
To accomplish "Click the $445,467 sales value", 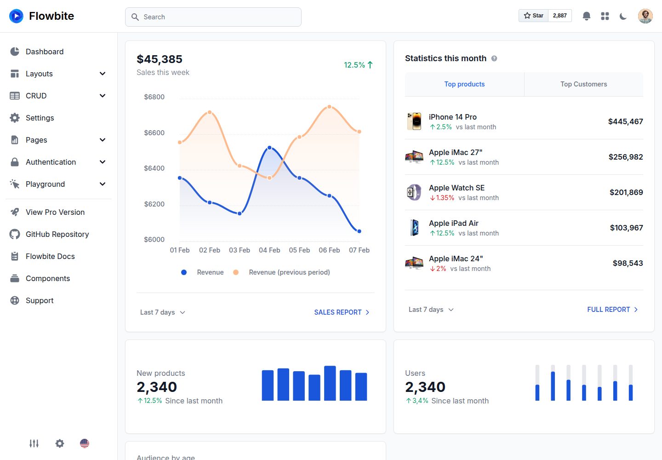I will (625, 121).
